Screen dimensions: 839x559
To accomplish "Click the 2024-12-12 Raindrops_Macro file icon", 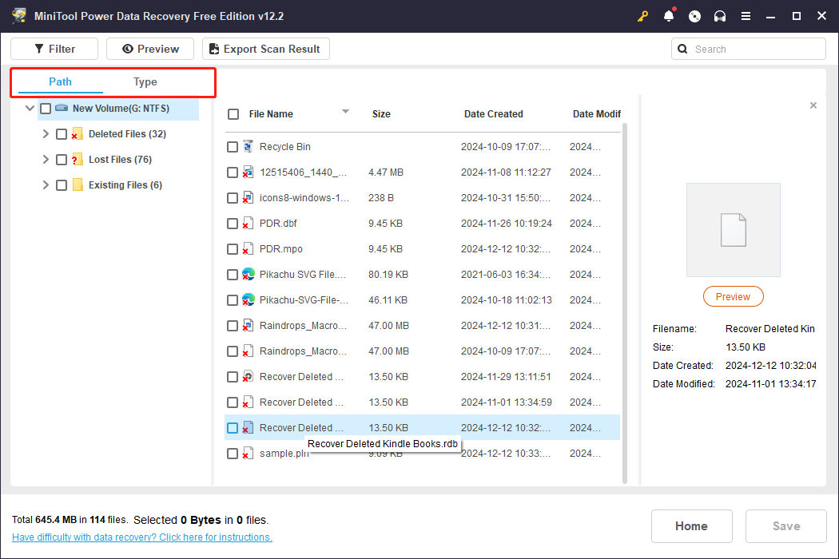I will coord(248,326).
